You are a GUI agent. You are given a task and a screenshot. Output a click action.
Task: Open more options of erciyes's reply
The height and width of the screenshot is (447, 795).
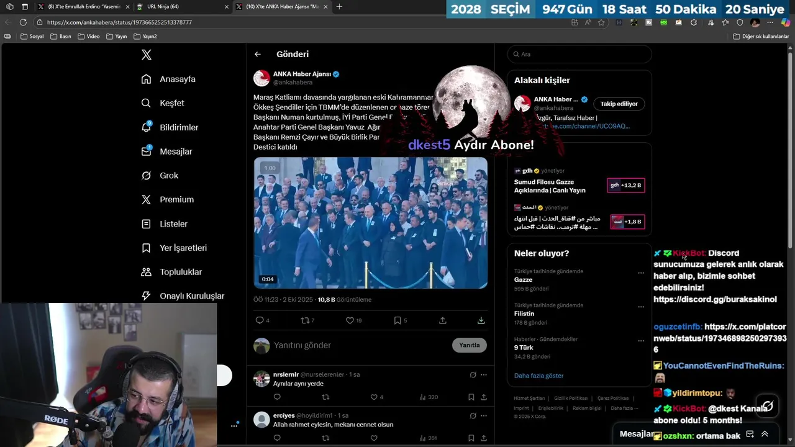coord(484,415)
